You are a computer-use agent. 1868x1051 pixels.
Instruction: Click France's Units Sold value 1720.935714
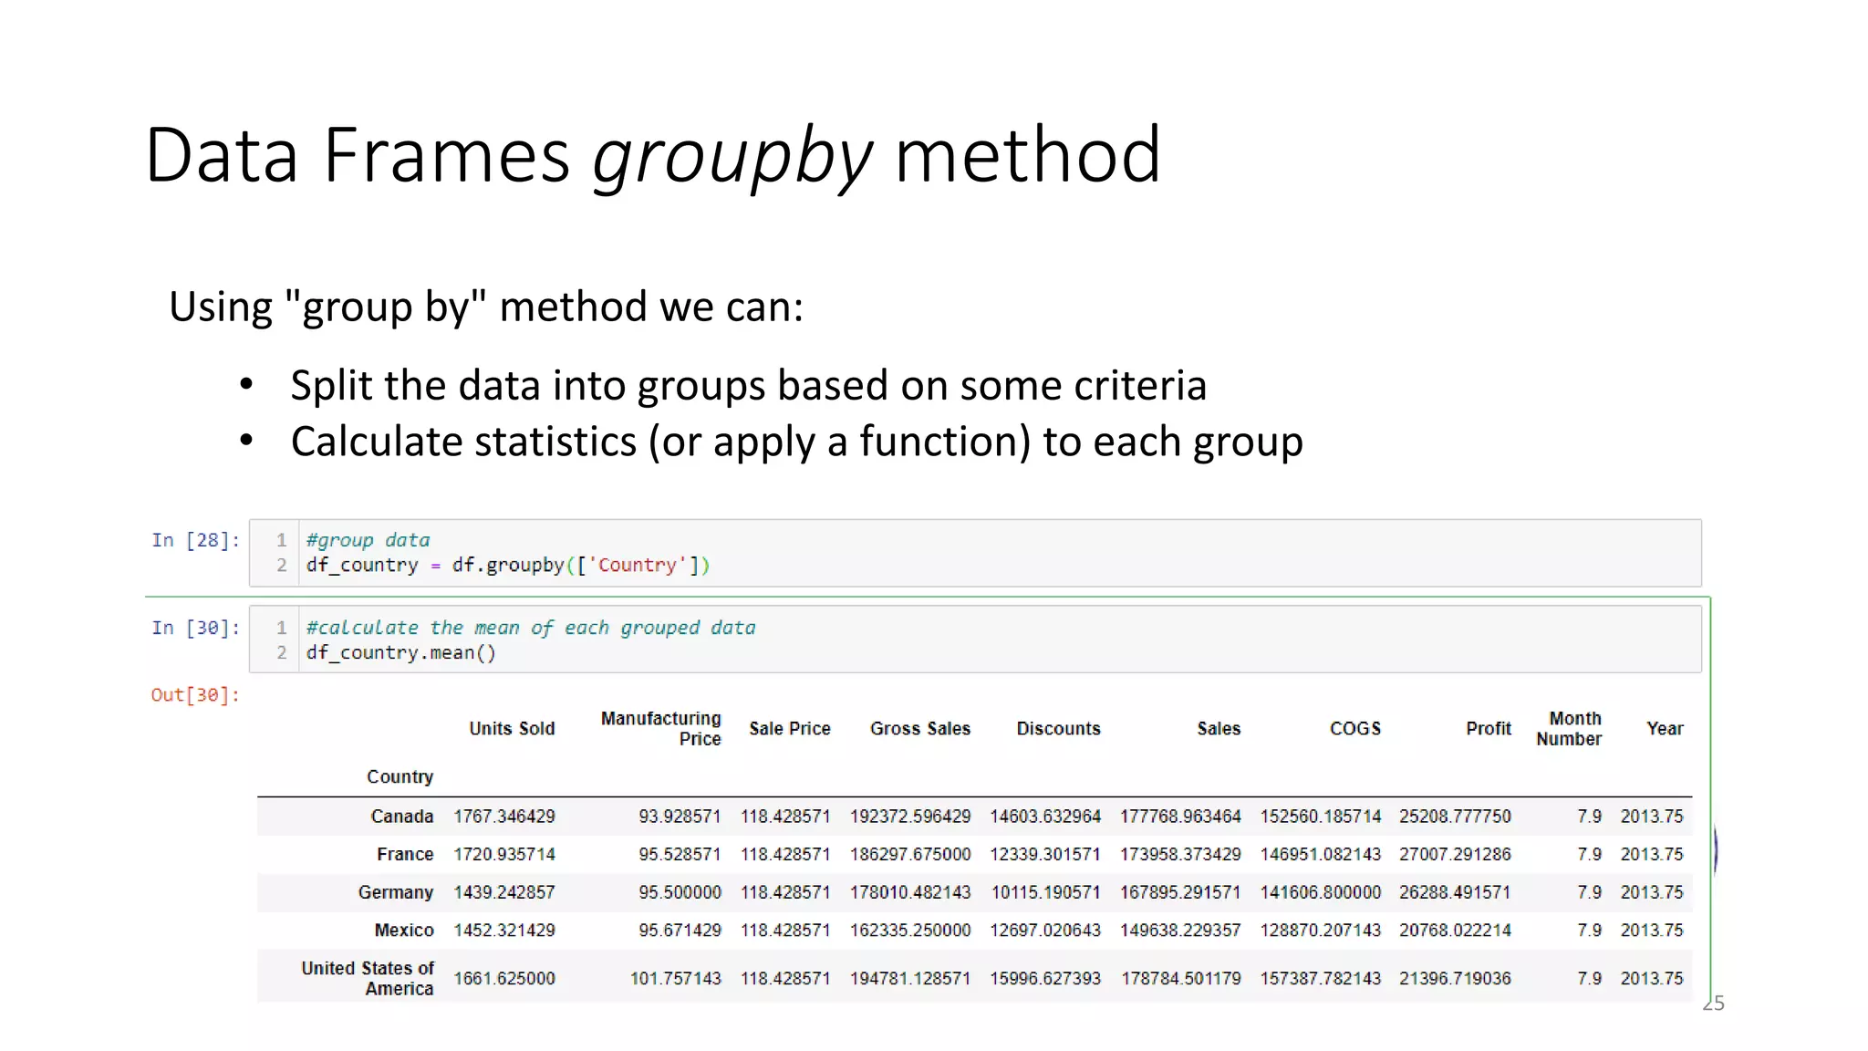504,855
